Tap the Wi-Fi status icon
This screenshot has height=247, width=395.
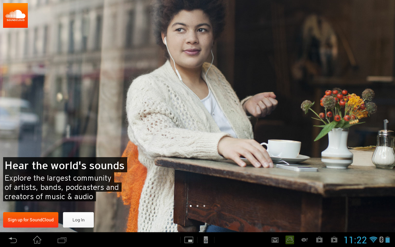point(373,240)
